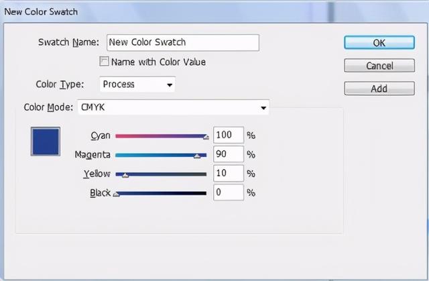
Task: Open the Color Mode CMYK dropdown
Action: coord(174,107)
